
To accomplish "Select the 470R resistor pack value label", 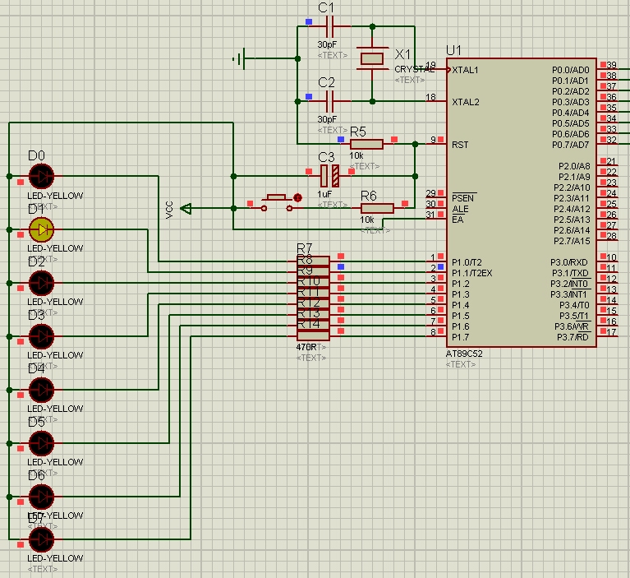I will coord(310,347).
